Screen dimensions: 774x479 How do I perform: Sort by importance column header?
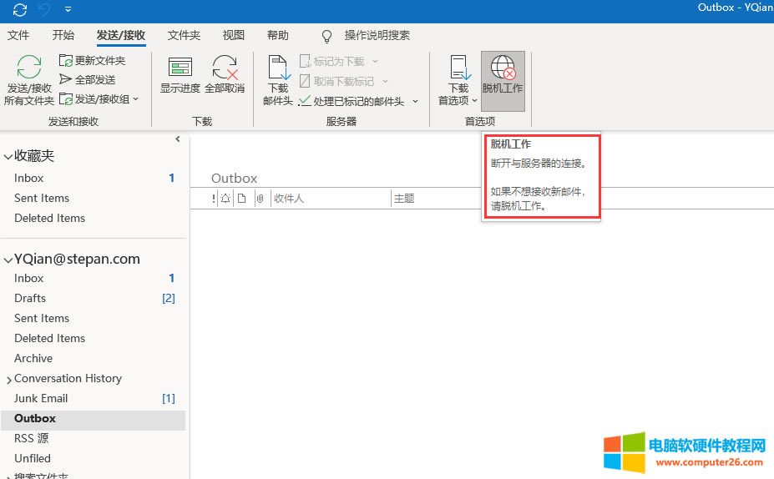pos(213,199)
